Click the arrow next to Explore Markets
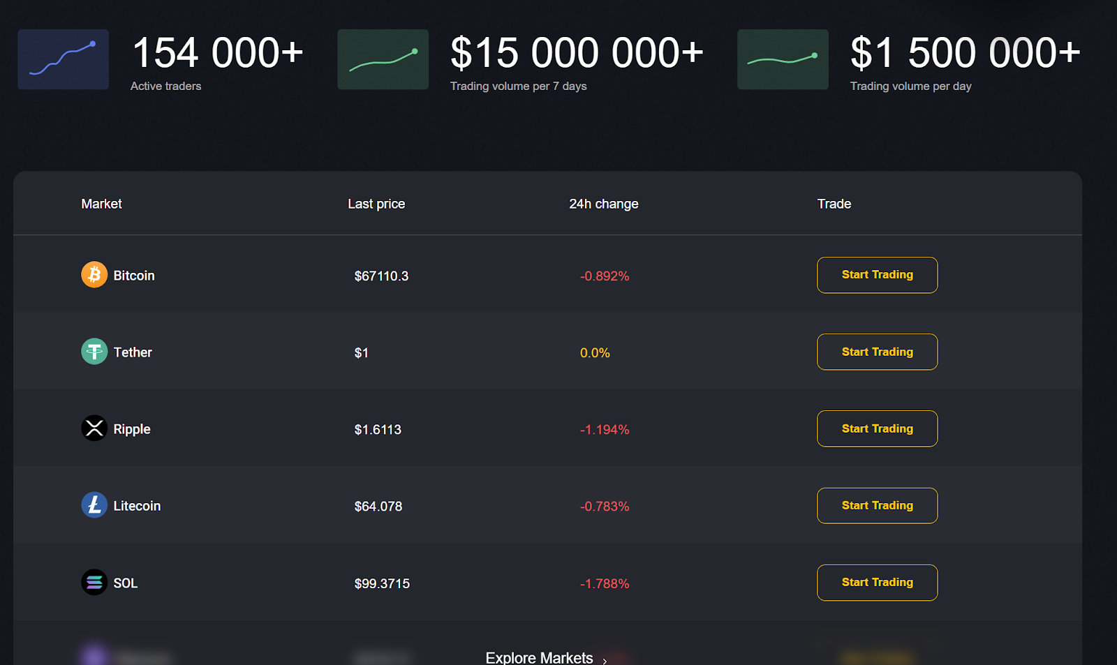Image resolution: width=1117 pixels, height=665 pixels. 605,660
